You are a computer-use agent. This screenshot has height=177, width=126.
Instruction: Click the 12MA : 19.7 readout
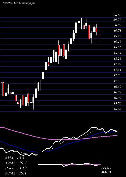pos(16,163)
